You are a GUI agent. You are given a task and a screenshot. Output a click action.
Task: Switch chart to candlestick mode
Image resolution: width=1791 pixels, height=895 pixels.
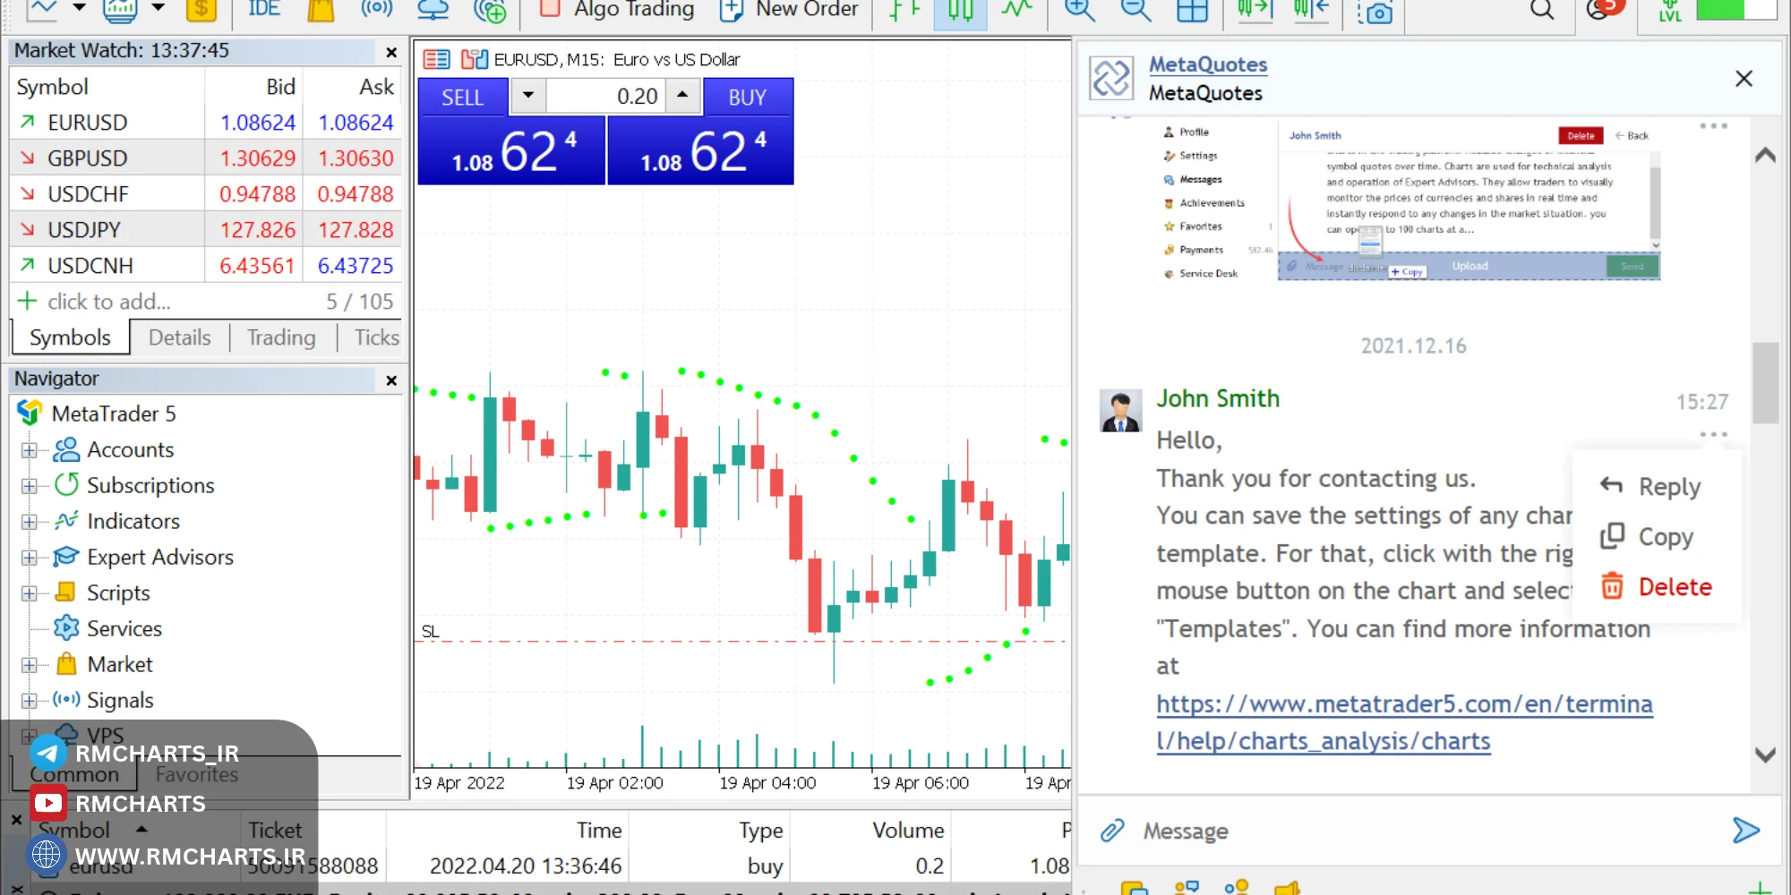(960, 10)
